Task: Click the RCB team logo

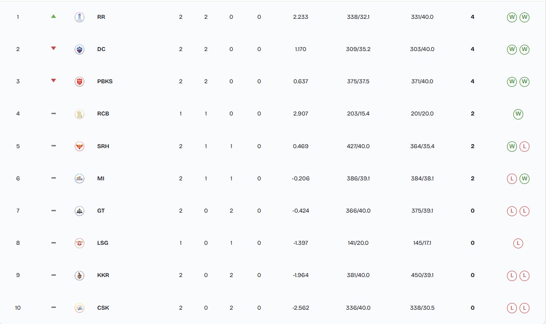Action: point(79,114)
